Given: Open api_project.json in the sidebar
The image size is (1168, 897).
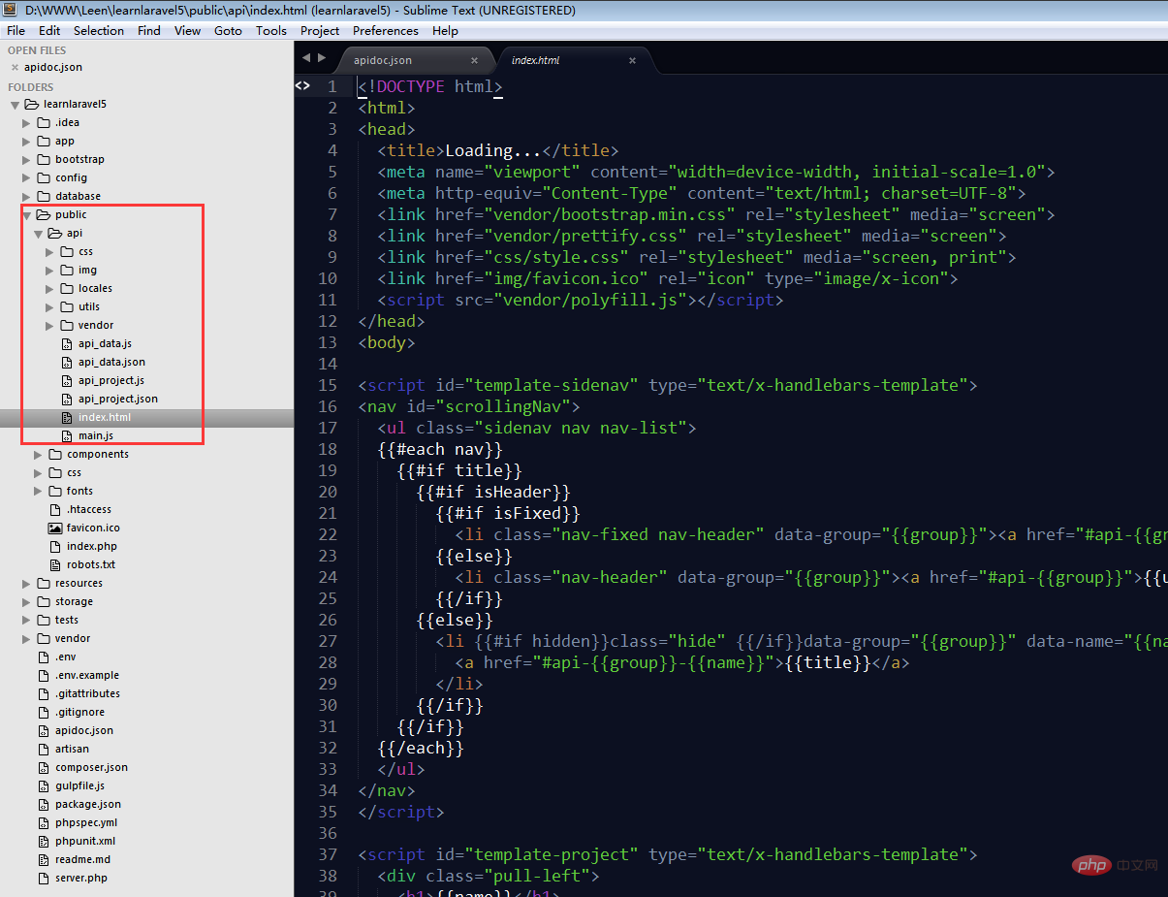Looking at the screenshot, I should tap(117, 399).
